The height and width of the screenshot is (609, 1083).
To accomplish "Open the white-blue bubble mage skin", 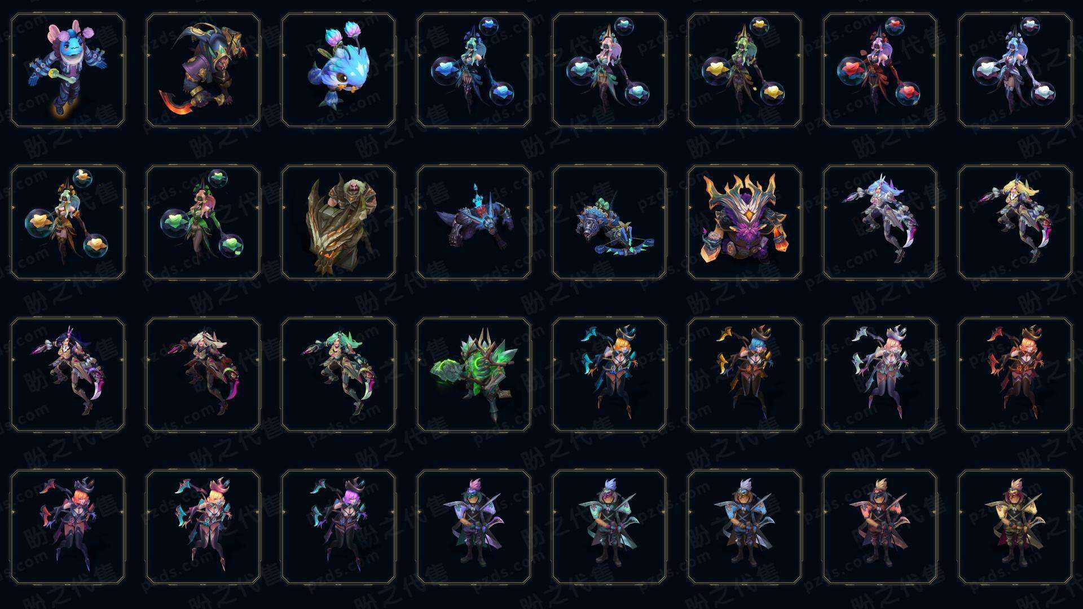I will coord(1015,70).
